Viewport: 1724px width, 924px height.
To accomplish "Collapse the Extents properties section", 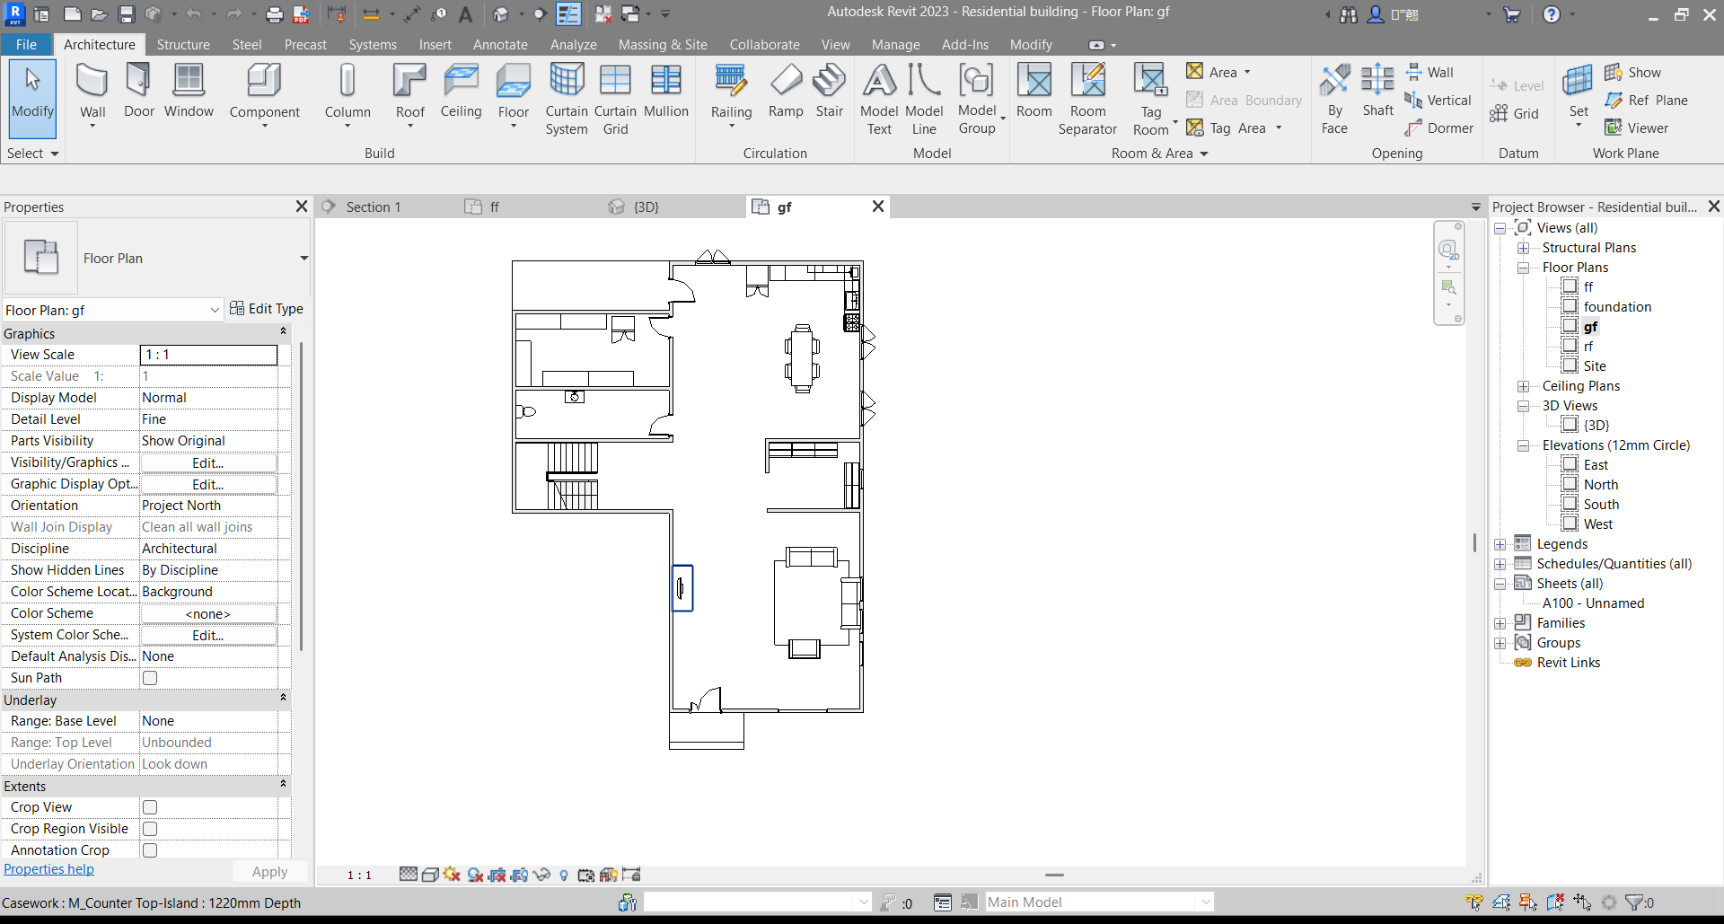I will [284, 786].
